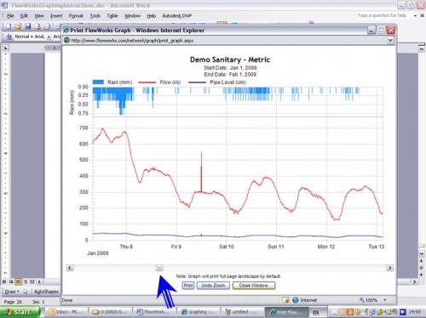The height and width of the screenshot is (318, 426).
Task: Click the site icon beside the address URL
Action: click(67, 41)
